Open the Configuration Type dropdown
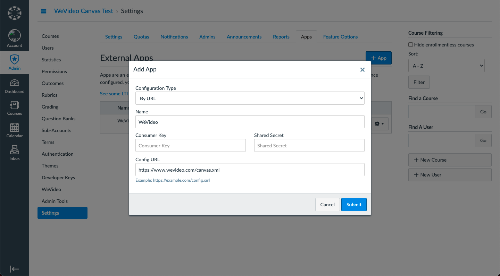This screenshot has width=500, height=276. [x=250, y=98]
